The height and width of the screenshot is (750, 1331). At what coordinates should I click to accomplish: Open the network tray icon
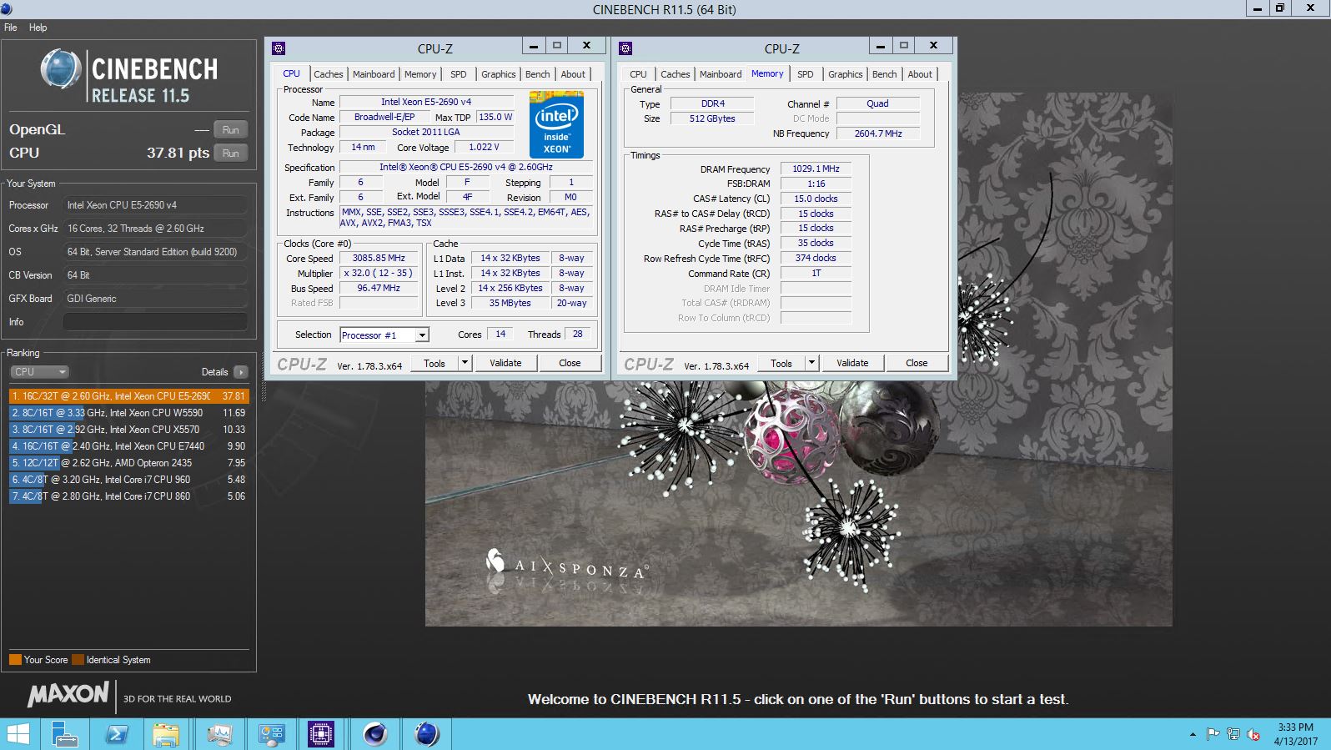click(1233, 734)
